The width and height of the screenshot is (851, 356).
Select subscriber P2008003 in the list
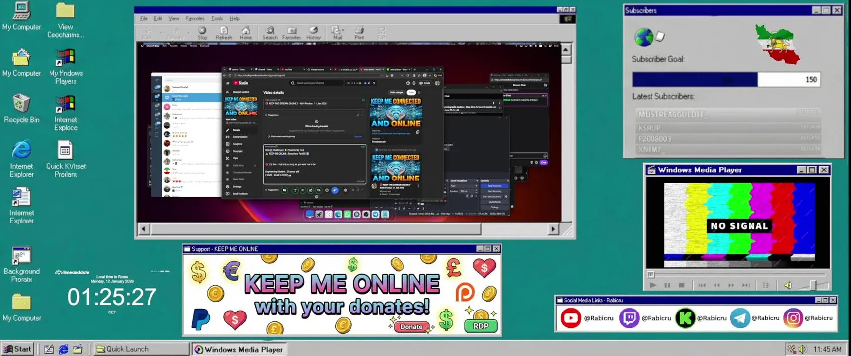[728, 138]
